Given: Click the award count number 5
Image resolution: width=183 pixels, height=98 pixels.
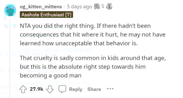Looking at the screenshot, I should click(x=103, y=6).
